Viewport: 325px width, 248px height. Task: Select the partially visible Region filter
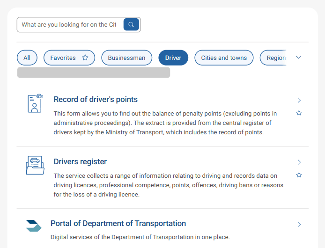[x=275, y=58]
